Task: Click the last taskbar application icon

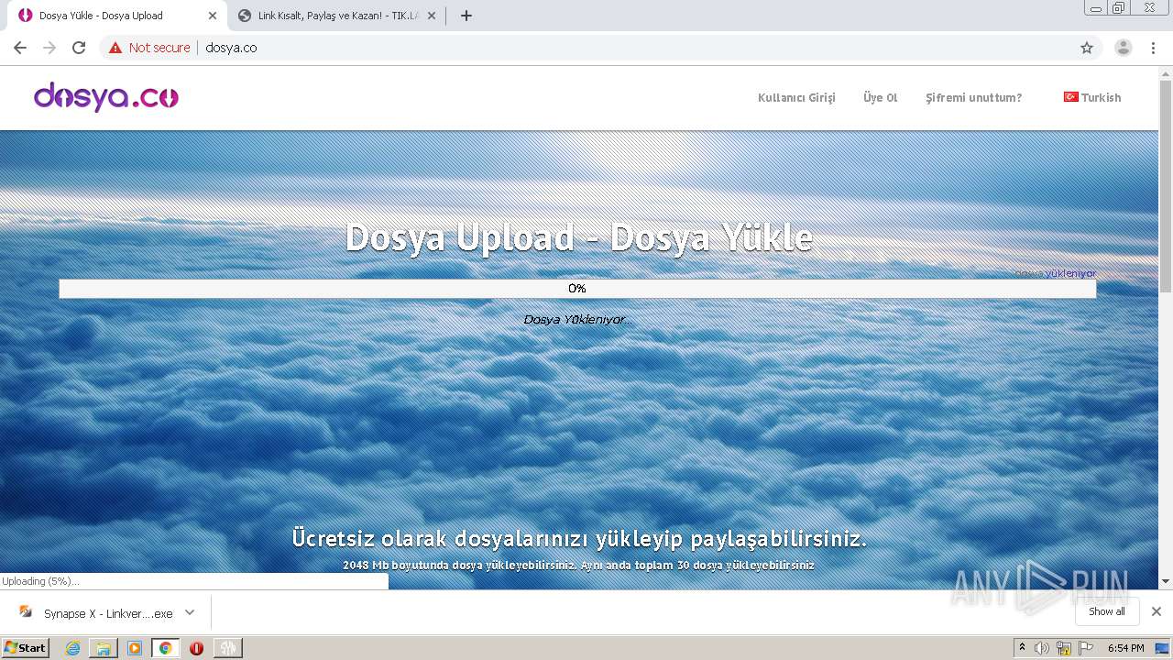Action: (227, 648)
